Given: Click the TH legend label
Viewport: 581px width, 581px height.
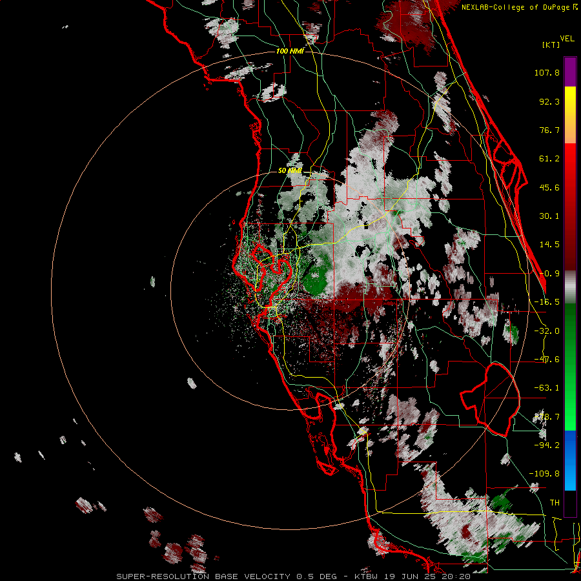Looking at the screenshot, I should point(555,502).
